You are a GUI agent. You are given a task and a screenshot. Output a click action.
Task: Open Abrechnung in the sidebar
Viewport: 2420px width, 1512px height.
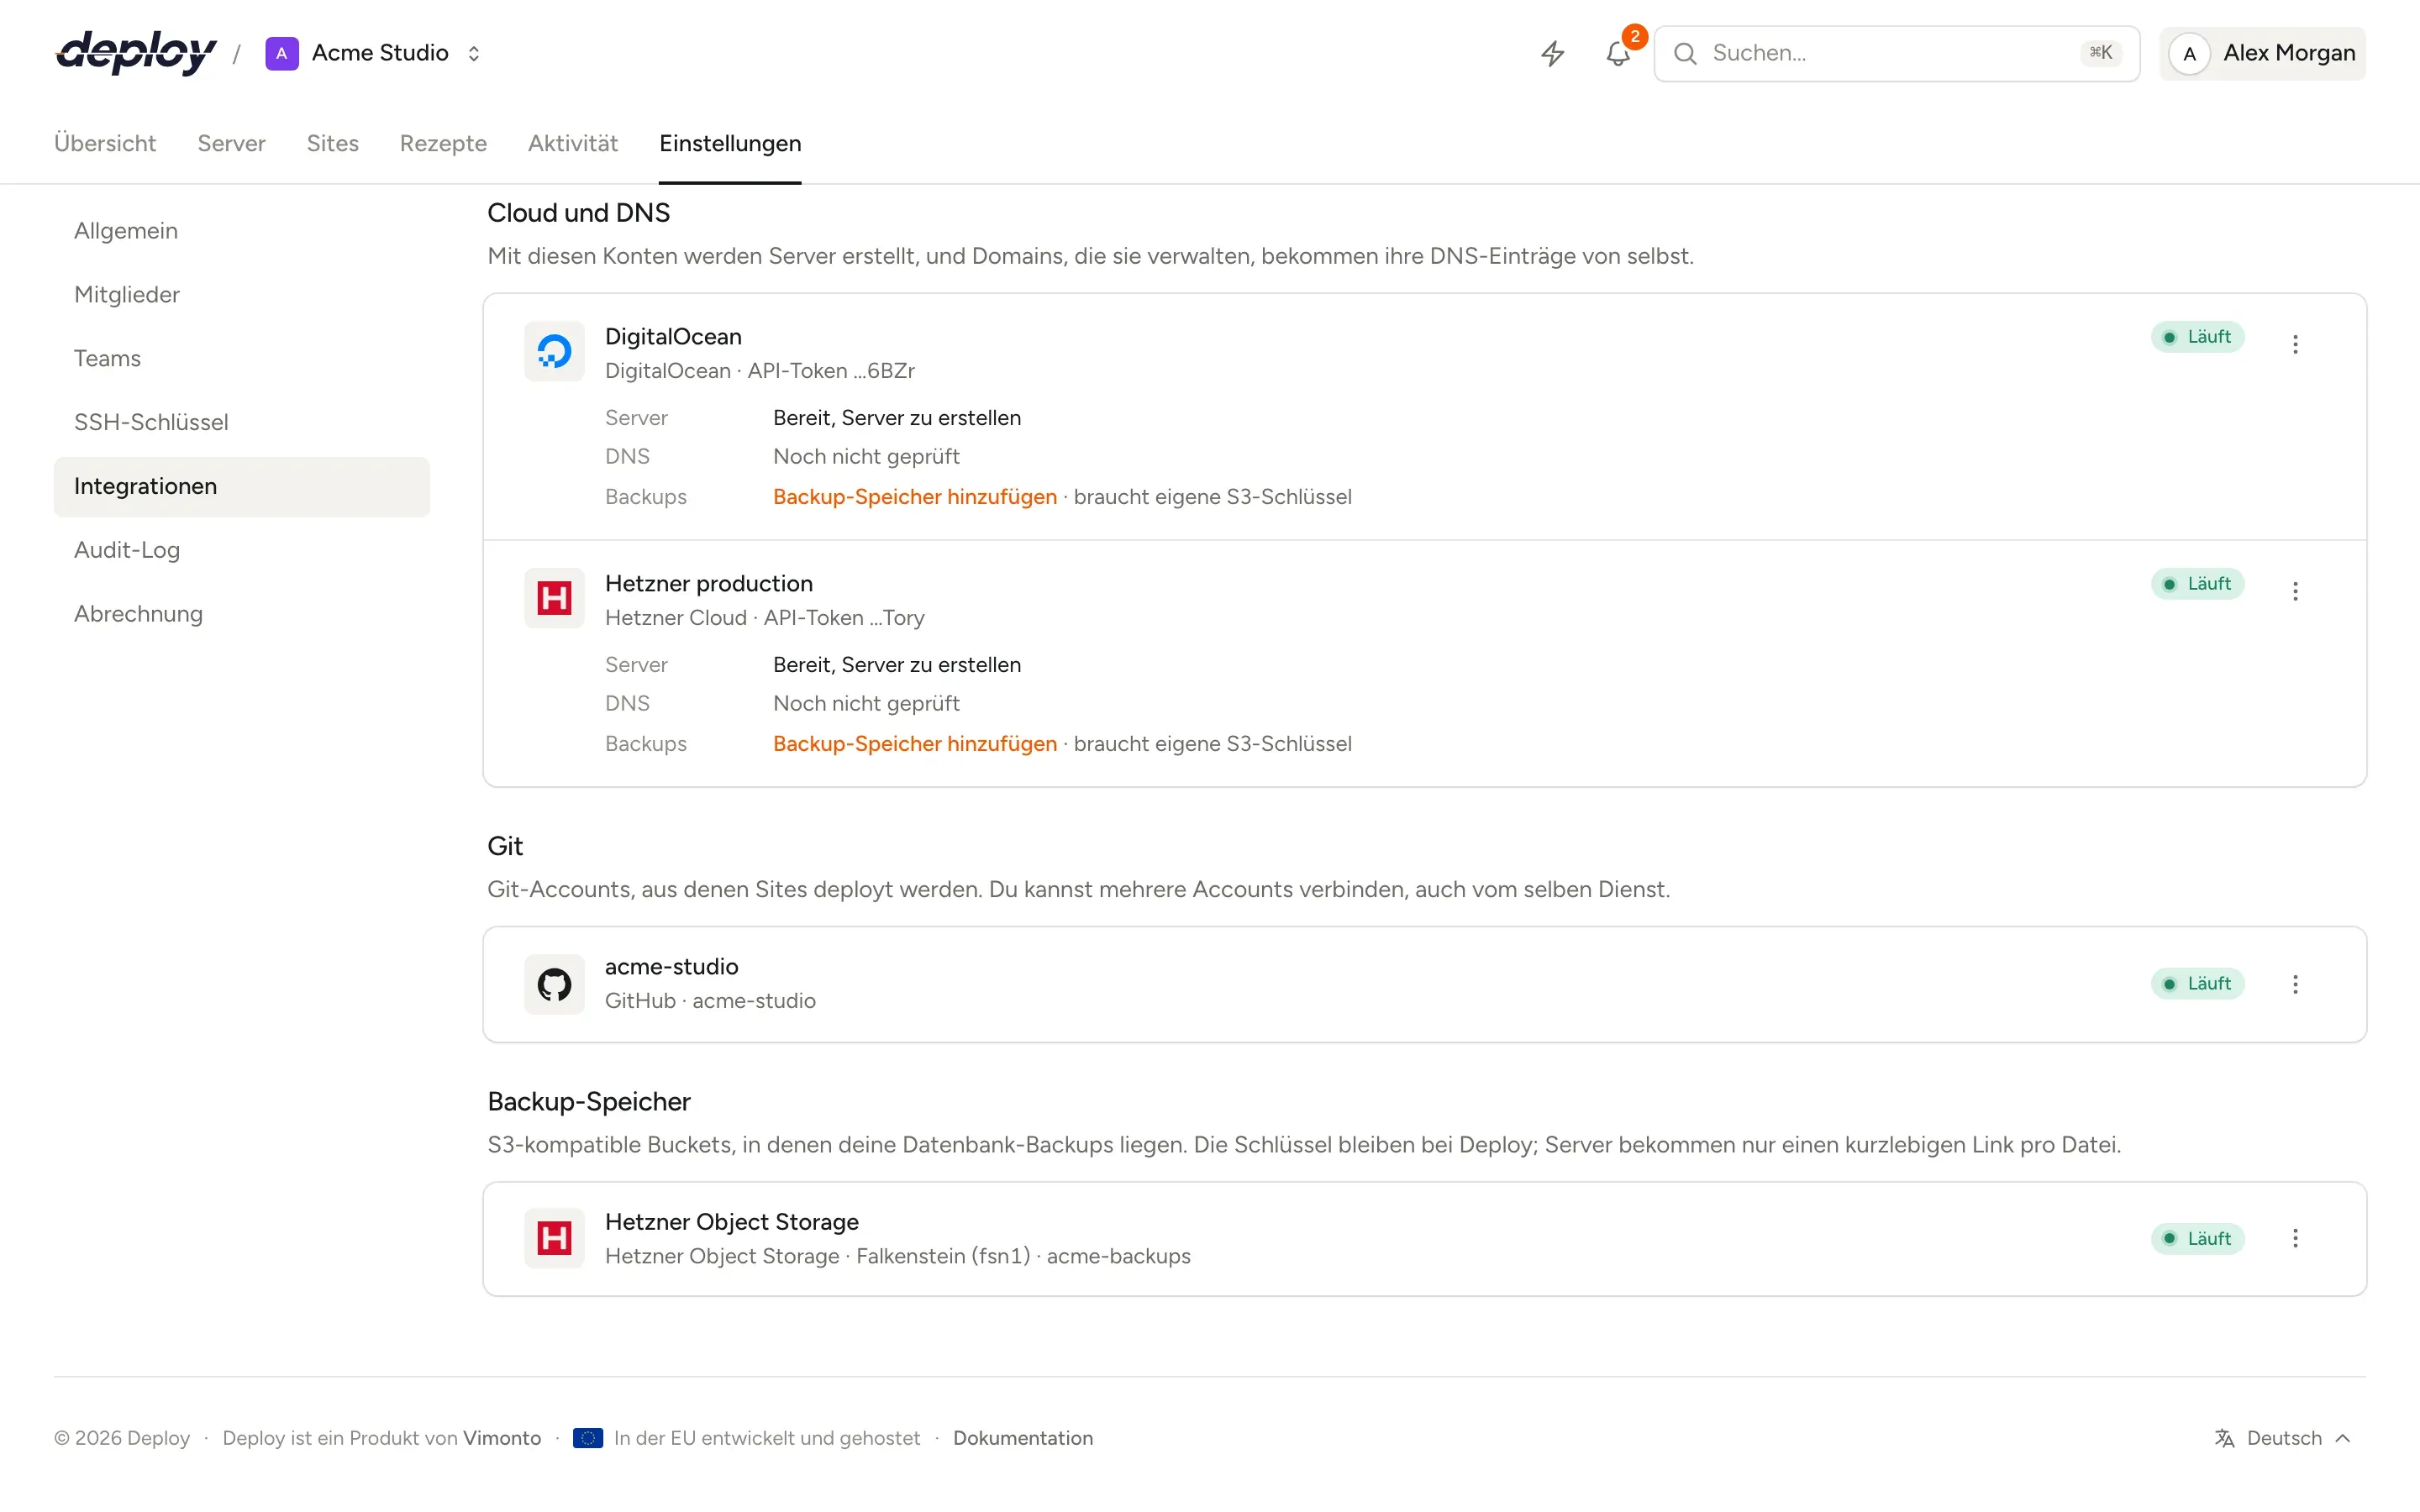coord(242,614)
